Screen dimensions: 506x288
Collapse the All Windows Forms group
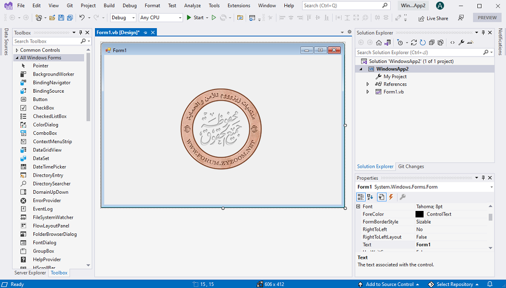(17, 58)
